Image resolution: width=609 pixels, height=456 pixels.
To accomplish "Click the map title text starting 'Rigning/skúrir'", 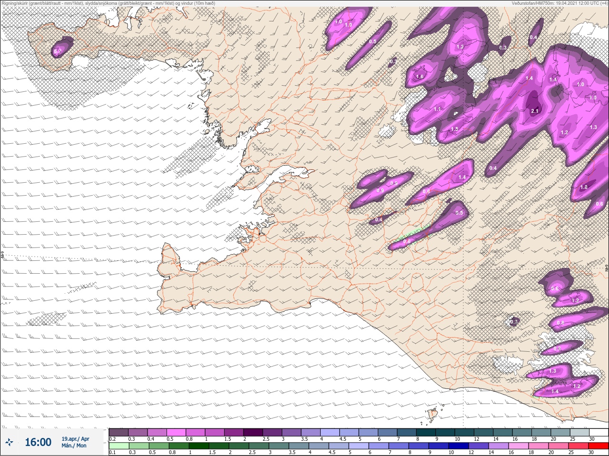I will coord(108,3).
